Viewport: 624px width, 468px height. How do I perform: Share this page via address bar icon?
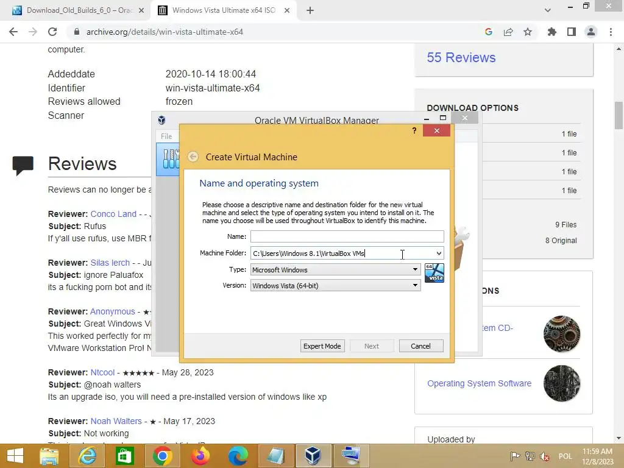pyautogui.click(x=508, y=32)
